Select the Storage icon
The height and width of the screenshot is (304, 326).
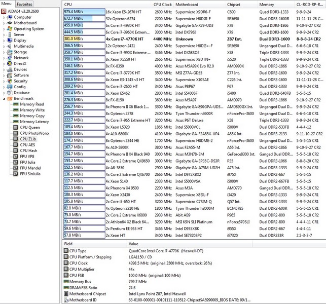pos(10,52)
